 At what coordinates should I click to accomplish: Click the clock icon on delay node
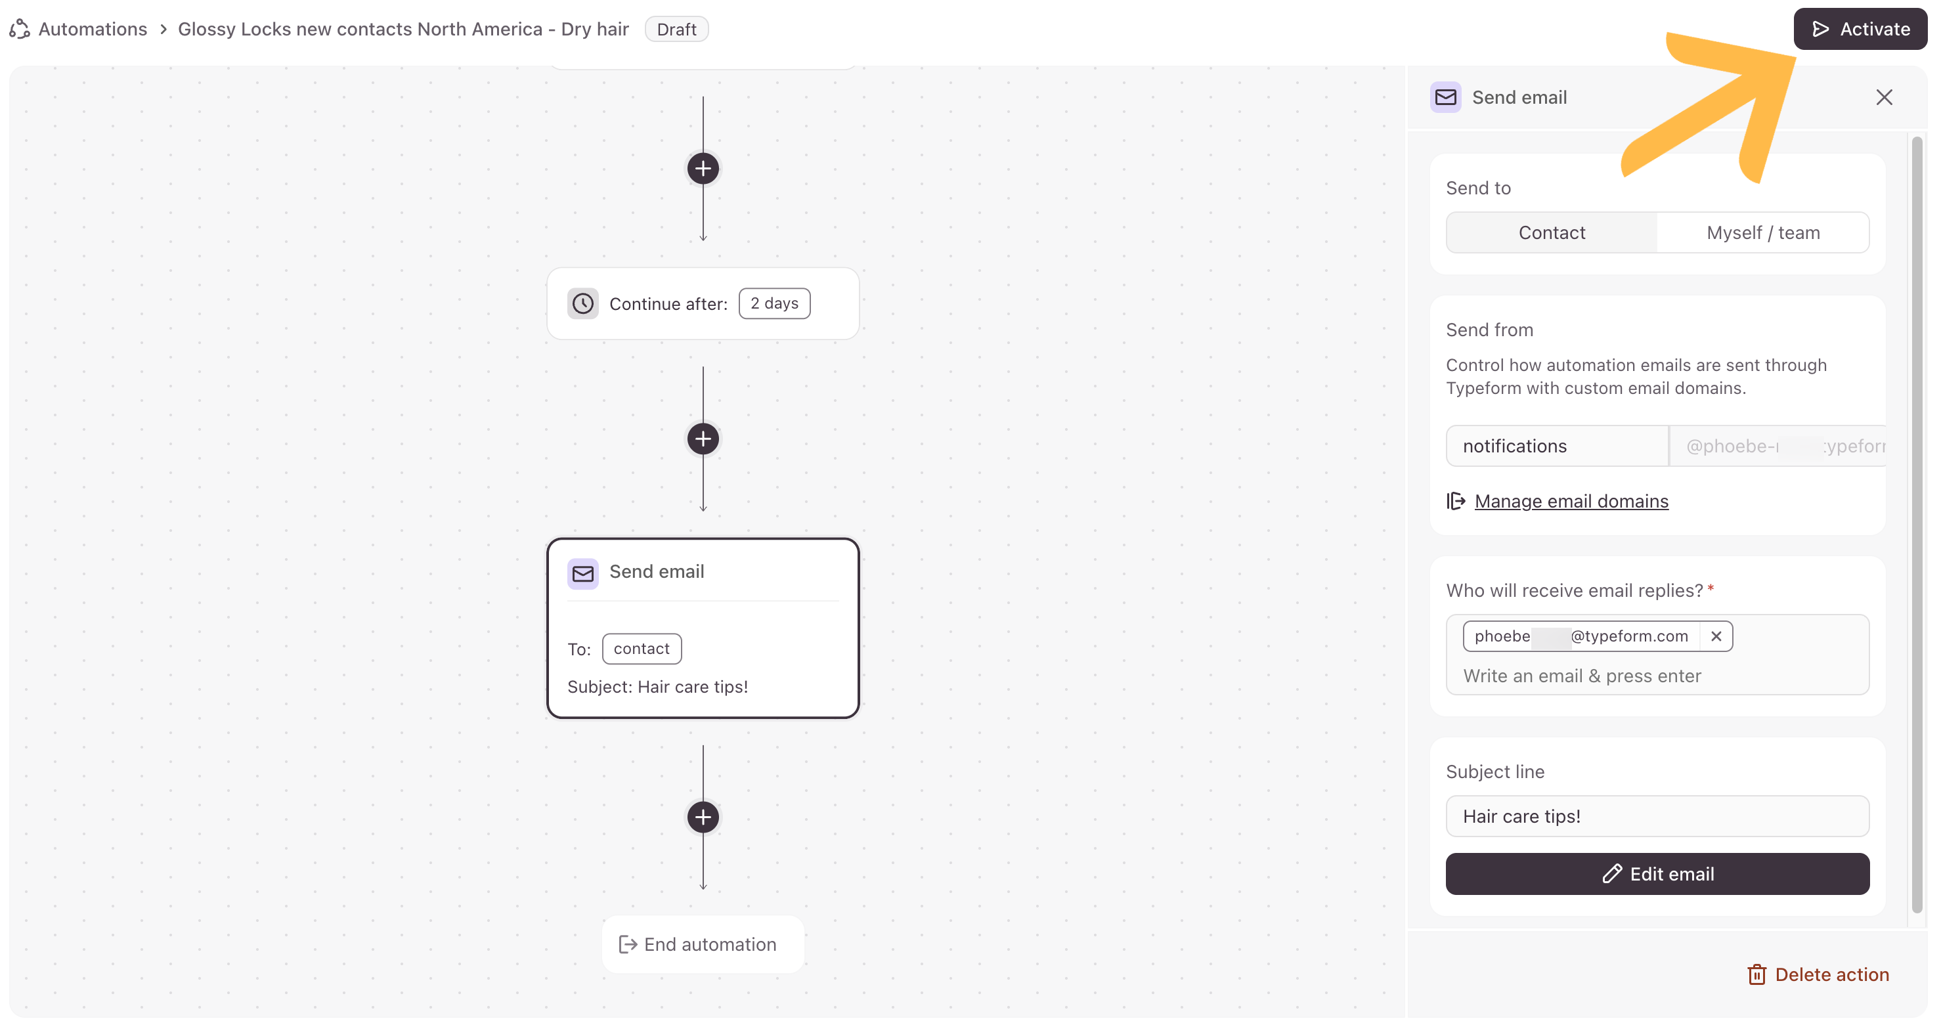click(582, 303)
